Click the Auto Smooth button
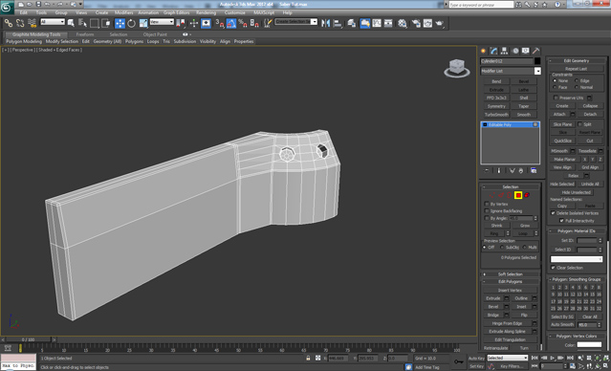 pos(562,325)
